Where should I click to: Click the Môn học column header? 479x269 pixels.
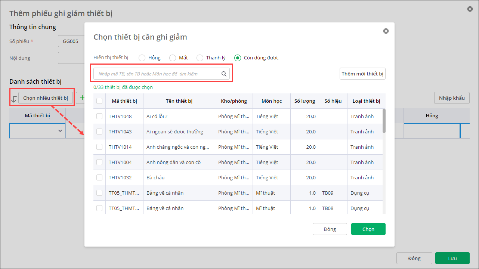coord(272,101)
